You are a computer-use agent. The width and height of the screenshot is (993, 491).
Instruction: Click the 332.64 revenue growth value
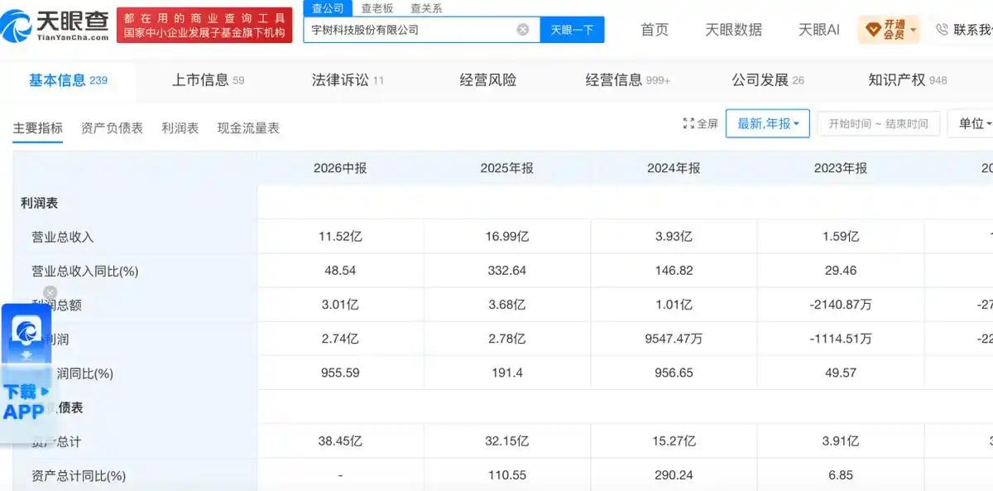[x=507, y=271]
